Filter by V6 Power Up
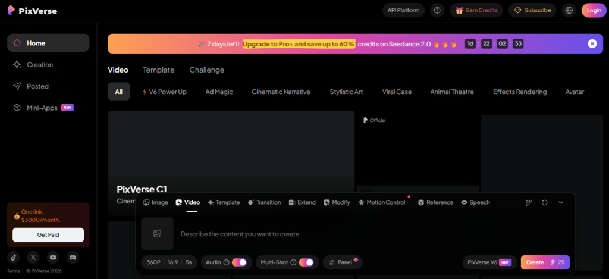Screen dimensions: 609x279 click(164, 92)
